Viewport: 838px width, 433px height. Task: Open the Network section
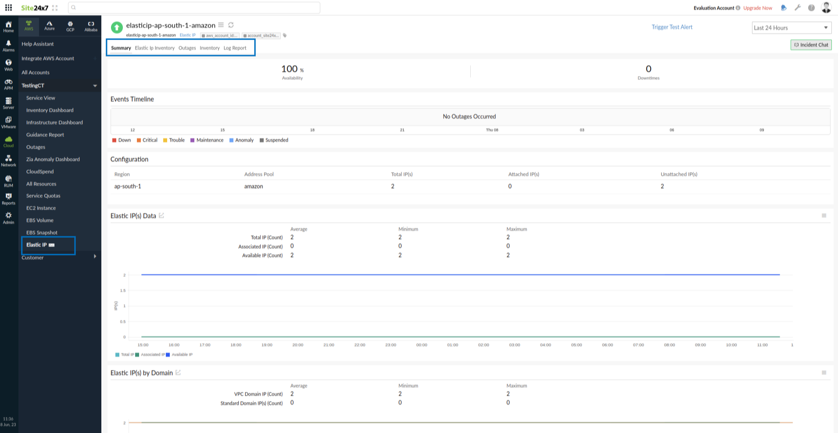[8, 161]
